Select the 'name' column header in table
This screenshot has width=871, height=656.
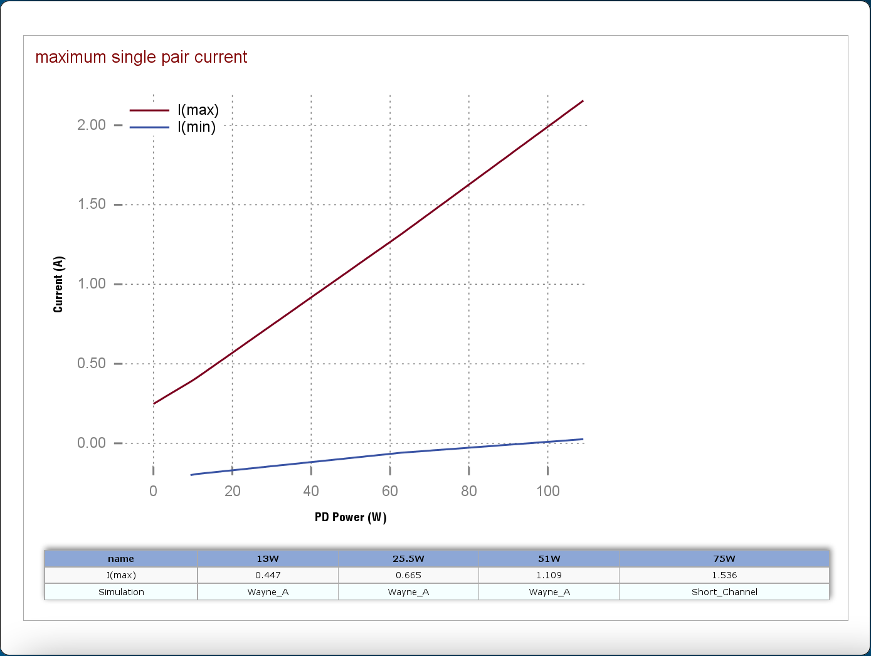(121, 559)
